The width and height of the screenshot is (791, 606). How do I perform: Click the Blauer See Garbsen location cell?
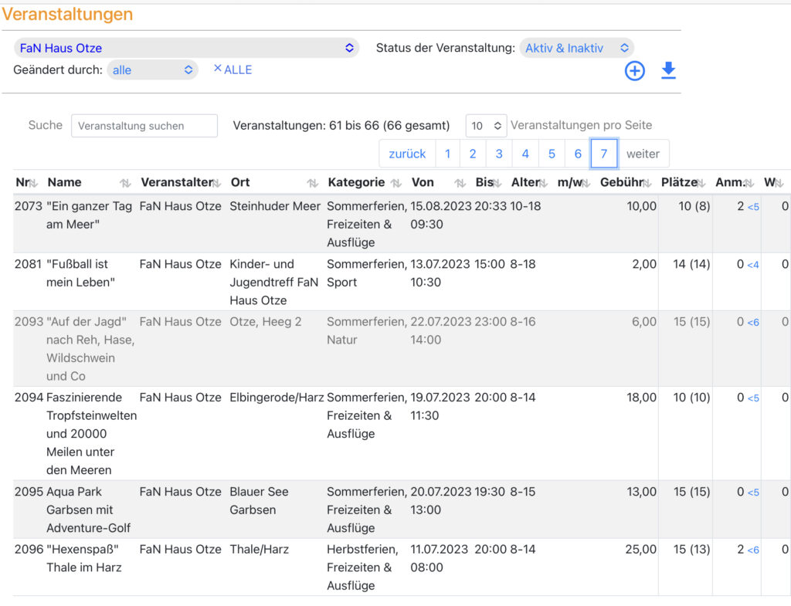click(259, 501)
